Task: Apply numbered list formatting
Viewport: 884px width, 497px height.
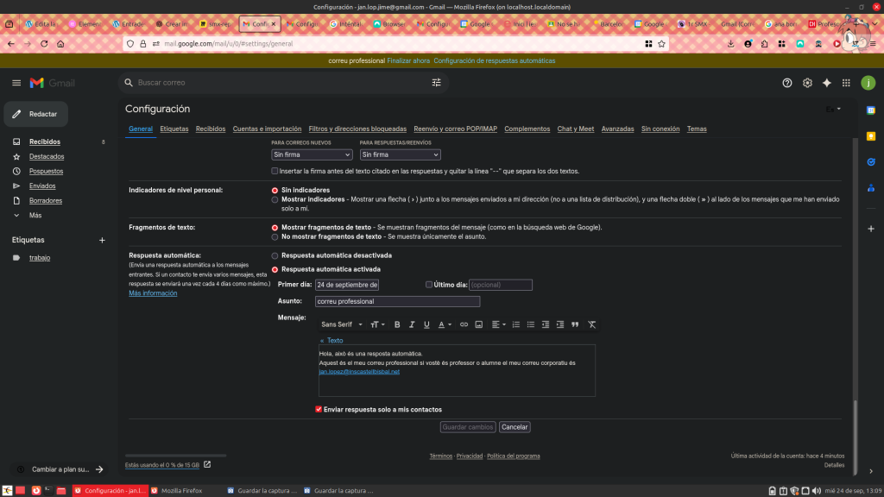Action: pyautogui.click(x=516, y=324)
